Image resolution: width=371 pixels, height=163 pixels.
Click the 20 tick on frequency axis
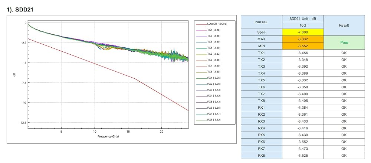(x=162, y=131)
